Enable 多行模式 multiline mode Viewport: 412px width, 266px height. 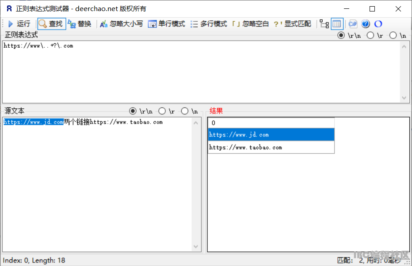pyautogui.click(x=209, y=24)
